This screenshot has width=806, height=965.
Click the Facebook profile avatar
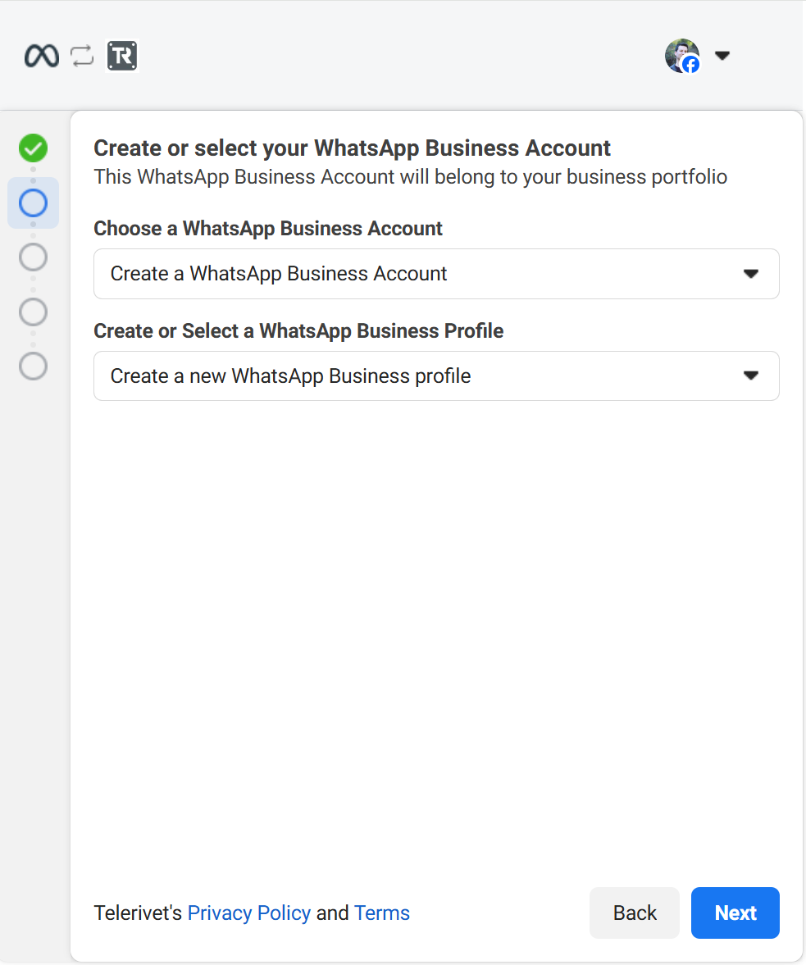(681, 56)
